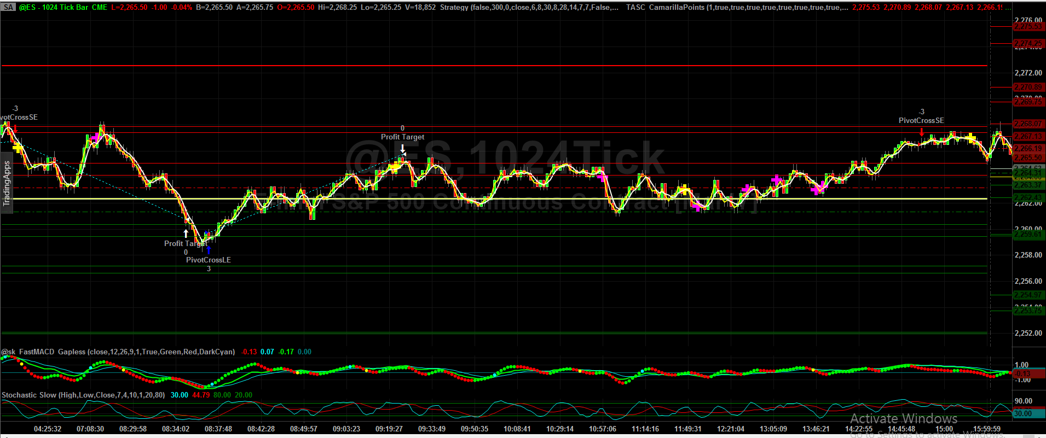Select the @ES 1024 Tick Bar symbol label
The width and height of the screenshot is (1046, 438).
click(x=63, y=7)
